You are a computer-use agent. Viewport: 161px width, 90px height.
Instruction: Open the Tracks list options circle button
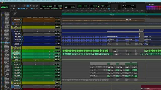(10, 11)
